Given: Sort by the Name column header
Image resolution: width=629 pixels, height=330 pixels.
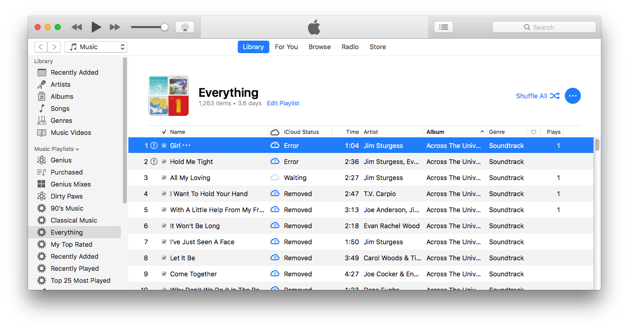Looking at the screenshot, I should click(218, 132).
